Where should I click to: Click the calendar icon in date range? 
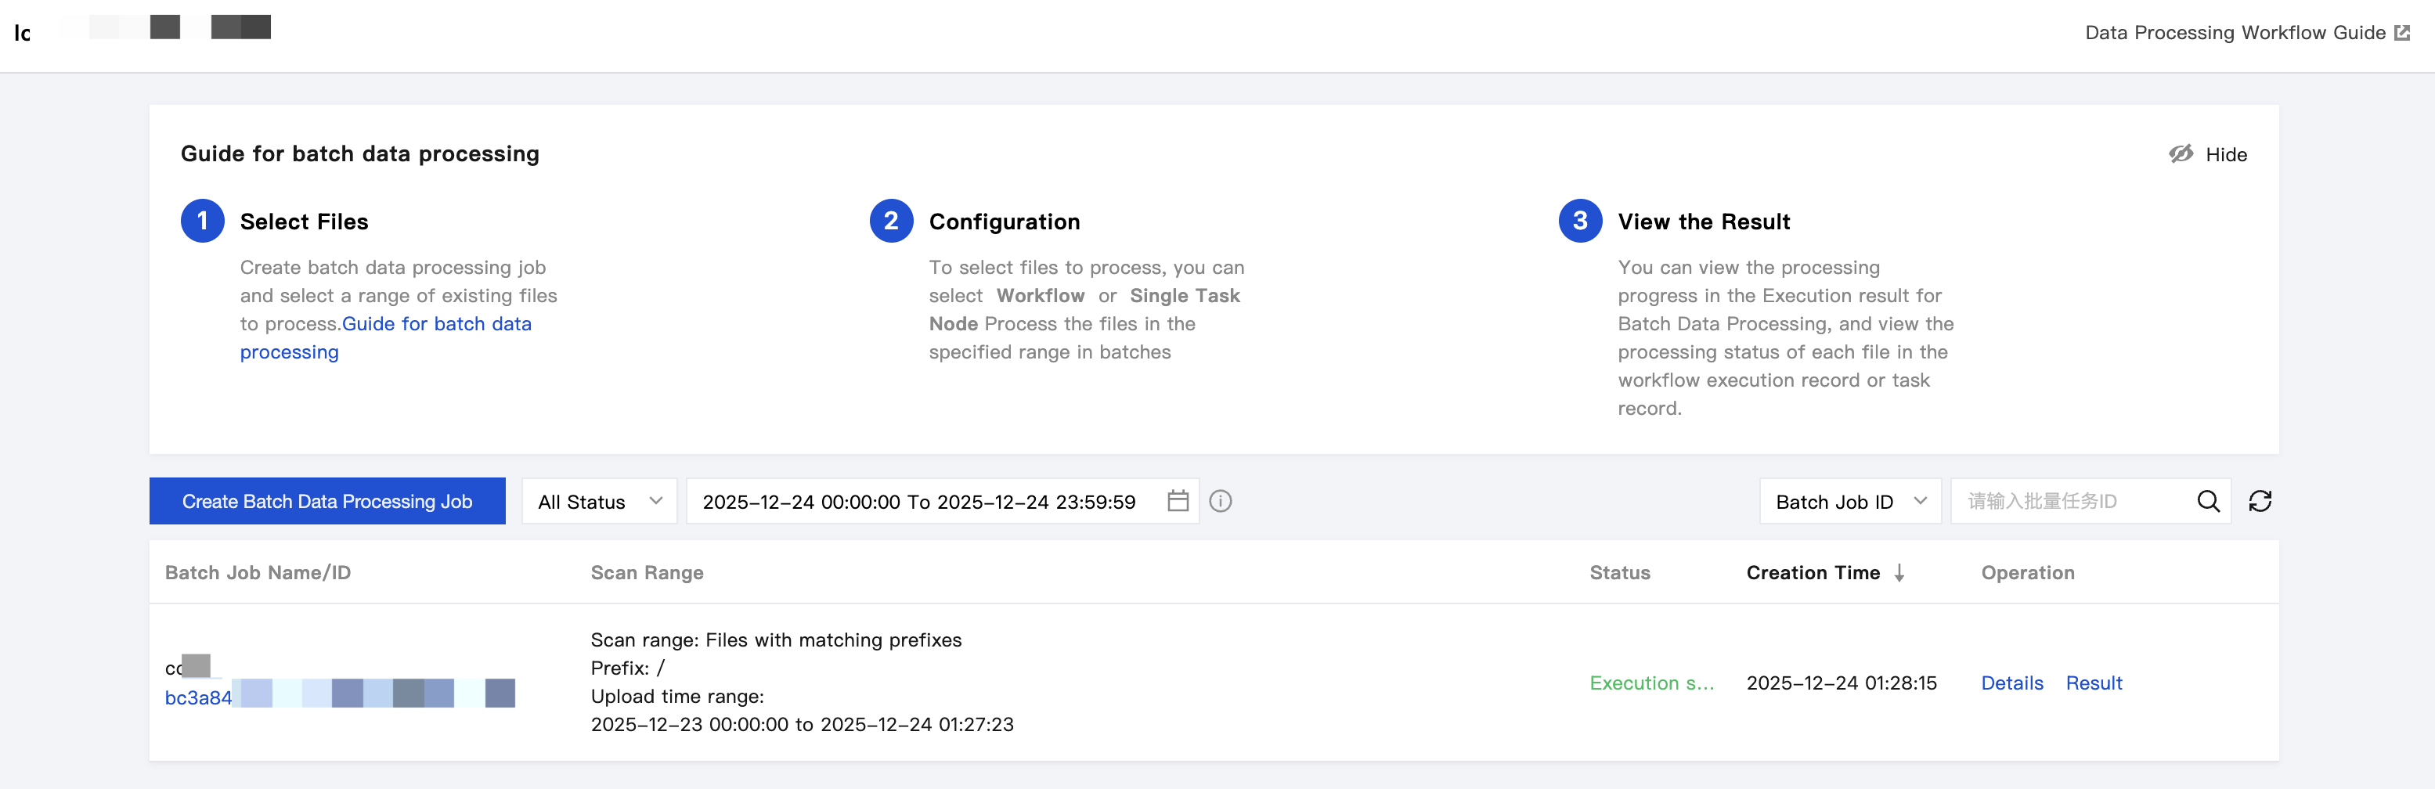point(1177,501)
